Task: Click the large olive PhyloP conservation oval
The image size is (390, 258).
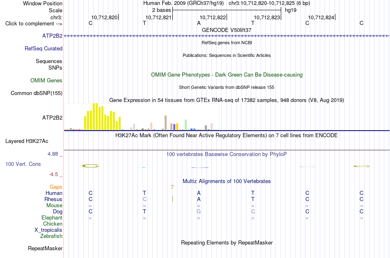Action: point(91,166)
